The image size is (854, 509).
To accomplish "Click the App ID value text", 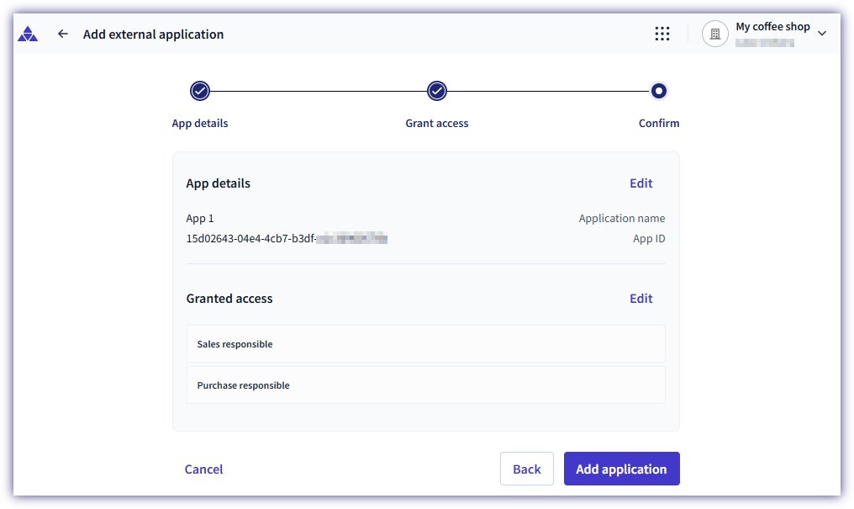I will pos(286,239).
